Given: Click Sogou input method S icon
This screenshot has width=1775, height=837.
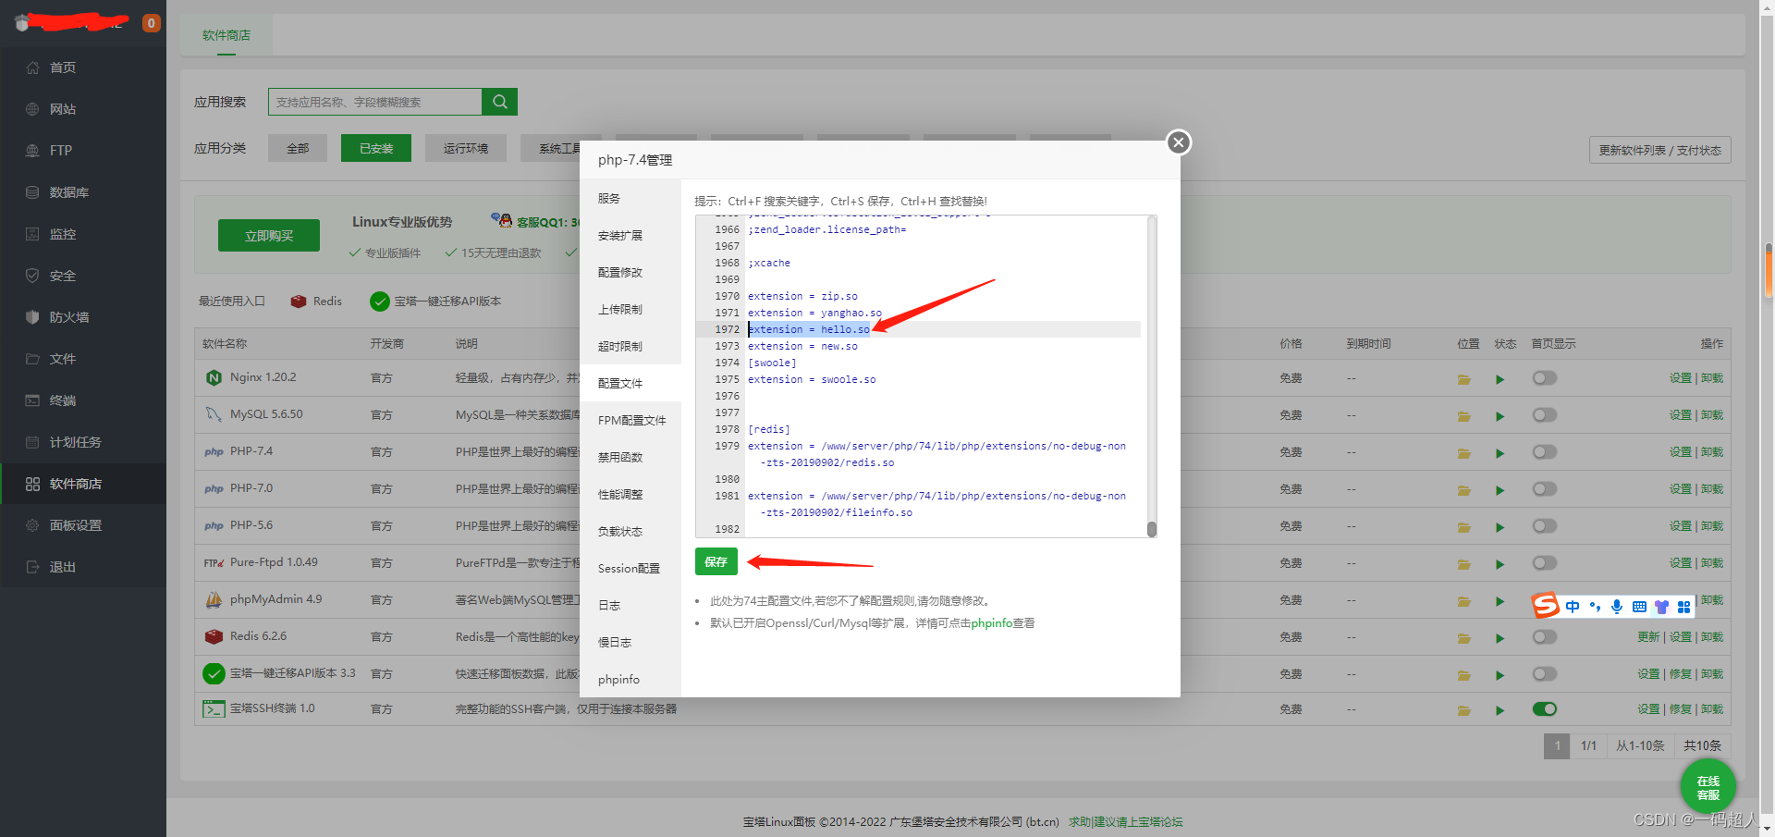Looking at the screenshot, I should 1546,606.
